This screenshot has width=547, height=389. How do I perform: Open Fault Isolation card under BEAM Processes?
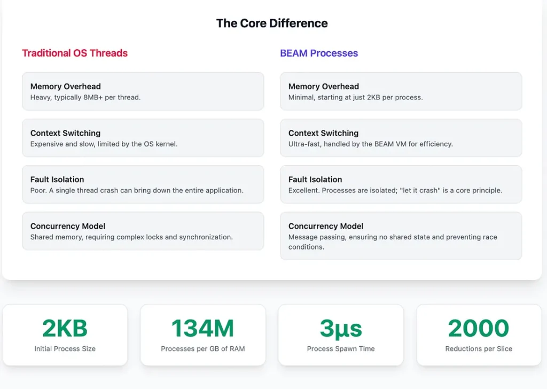point(401,184)
